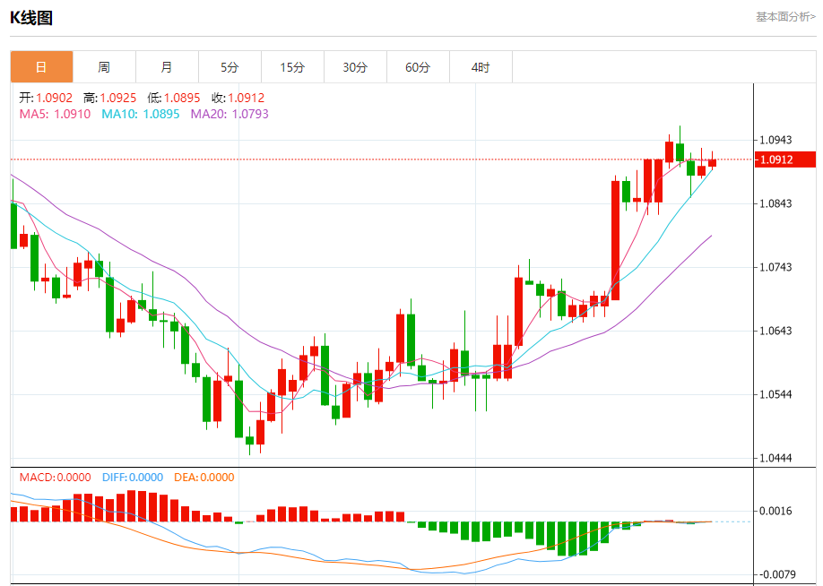Click the DIFF:0.0000 indicator label
This screenshot has width=823, height=586.
tap(133, 478)
